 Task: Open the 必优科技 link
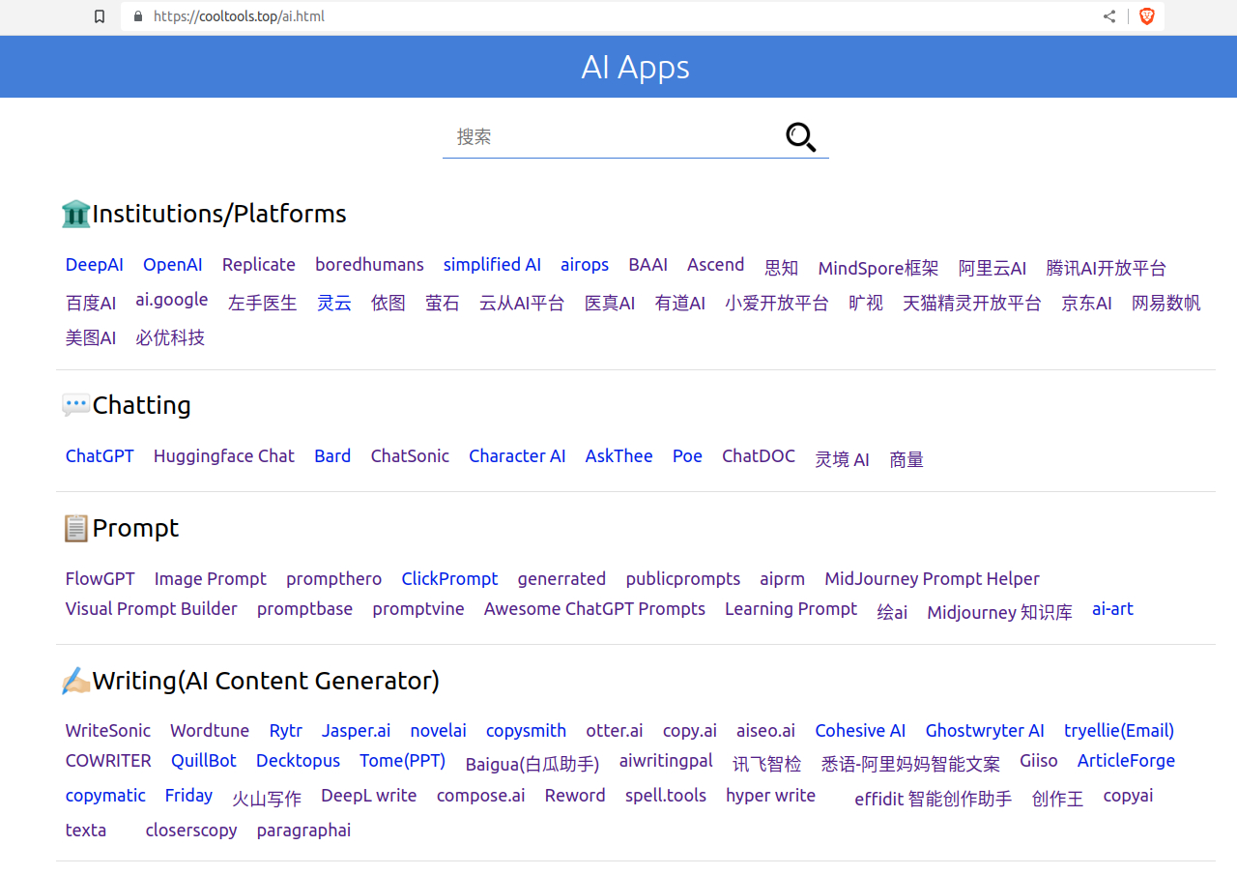[170, 338]
